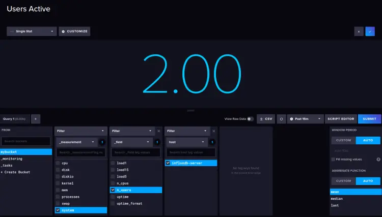Open CUSTOMIZE with the gear icon

coord(74,32)
